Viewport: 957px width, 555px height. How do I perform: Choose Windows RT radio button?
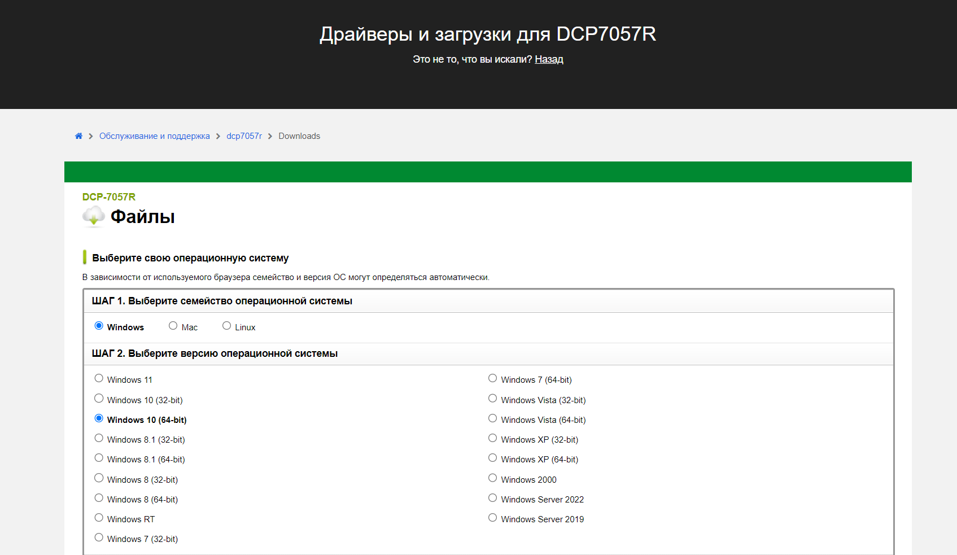click(99, 518)
